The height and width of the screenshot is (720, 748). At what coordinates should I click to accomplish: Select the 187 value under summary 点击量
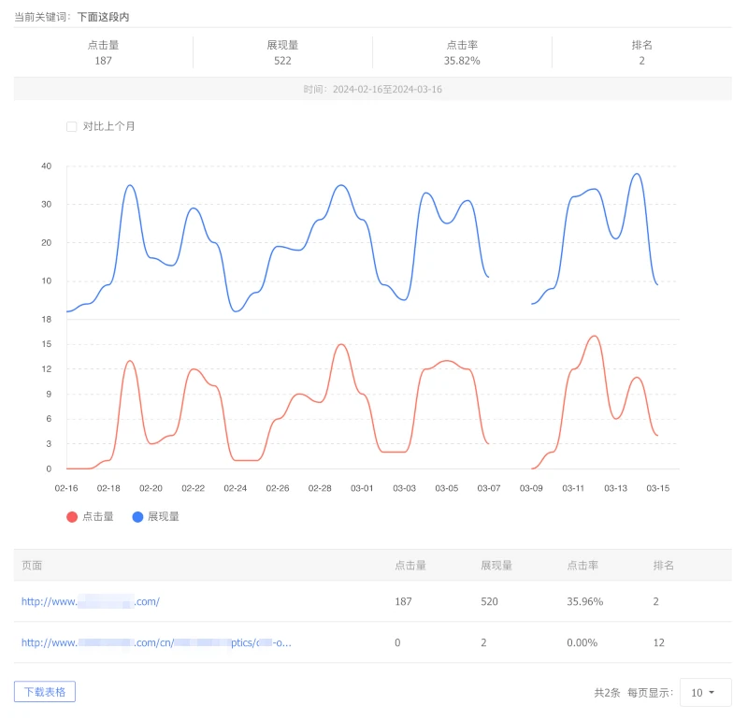103,61
